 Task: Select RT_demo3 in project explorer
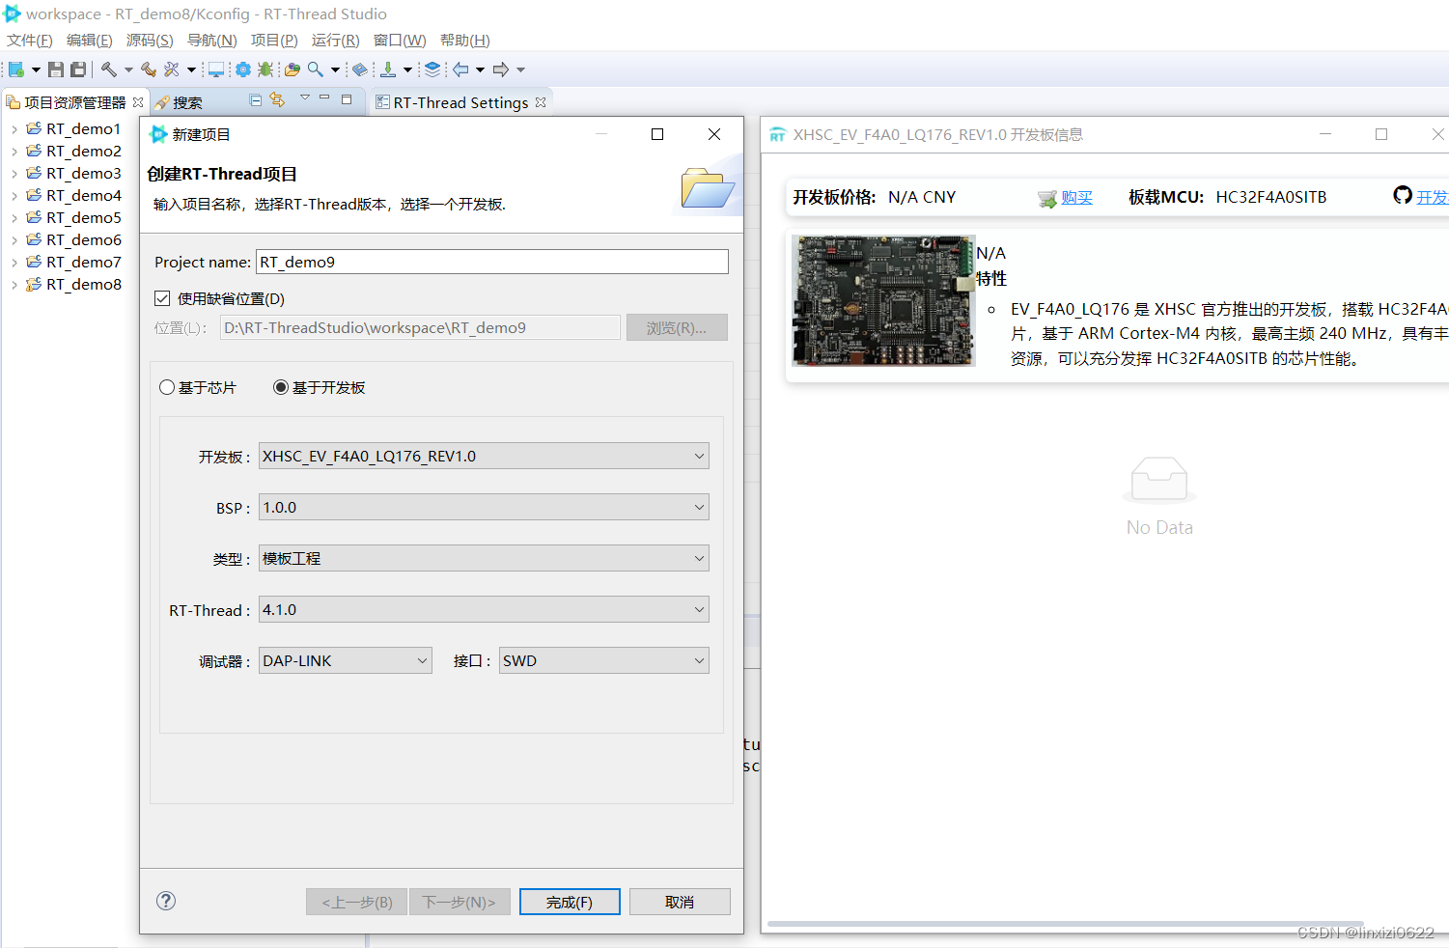(84, 173)
